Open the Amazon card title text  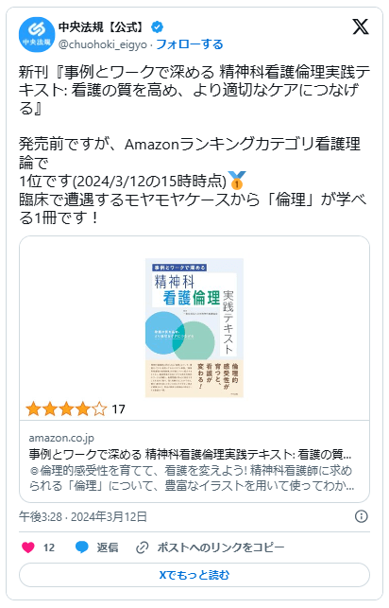click(190, 454)
